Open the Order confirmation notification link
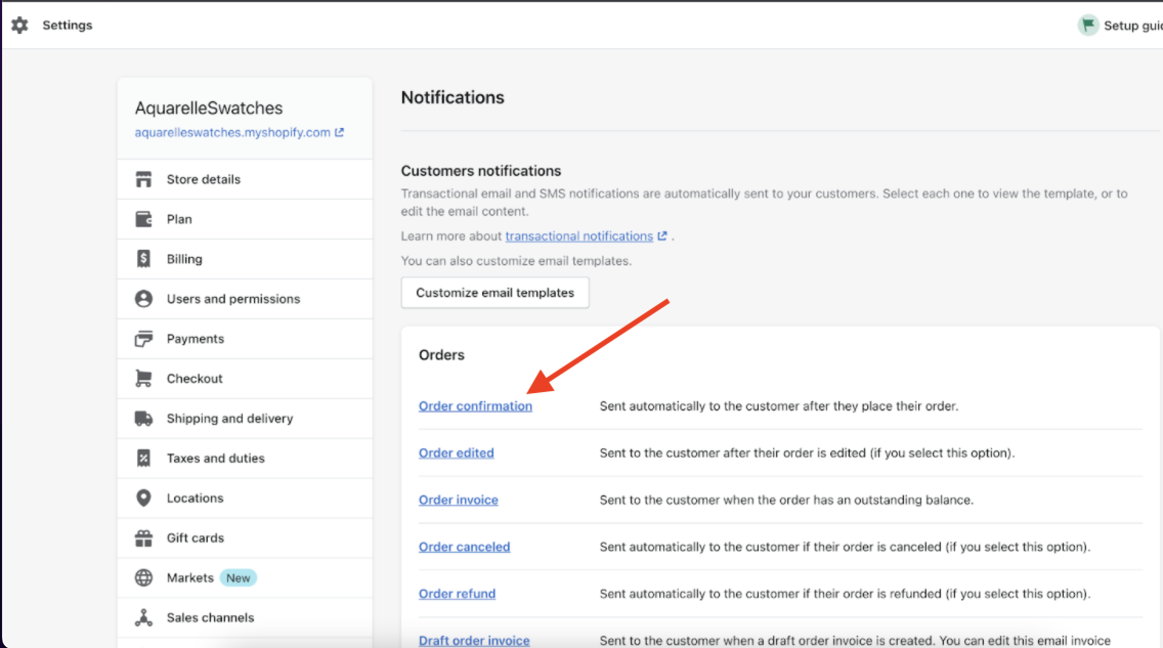 click(x=475, y=406)
